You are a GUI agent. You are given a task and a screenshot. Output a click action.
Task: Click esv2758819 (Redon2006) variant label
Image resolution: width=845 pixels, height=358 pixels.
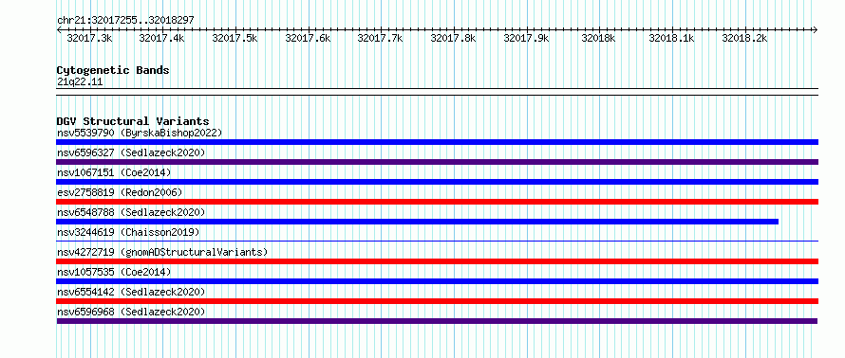coord(120,192)
